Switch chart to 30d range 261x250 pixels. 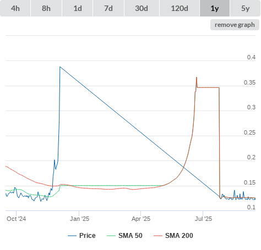[x=142, y=8]
